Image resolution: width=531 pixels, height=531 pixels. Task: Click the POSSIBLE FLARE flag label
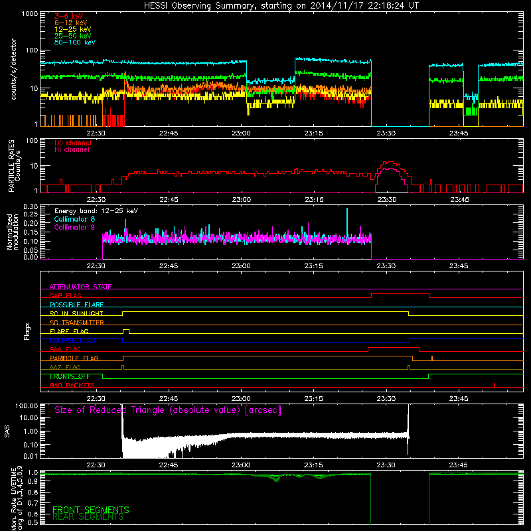tap(76, 305)
